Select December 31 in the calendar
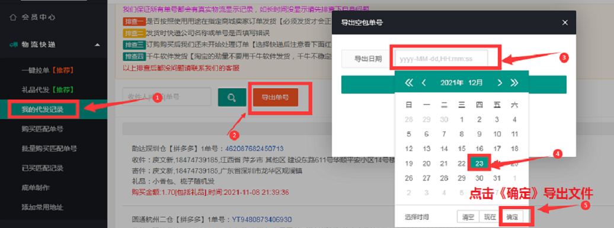Image resolution: width=614 pixels, height=228 pixels. [x=497, y=178]
